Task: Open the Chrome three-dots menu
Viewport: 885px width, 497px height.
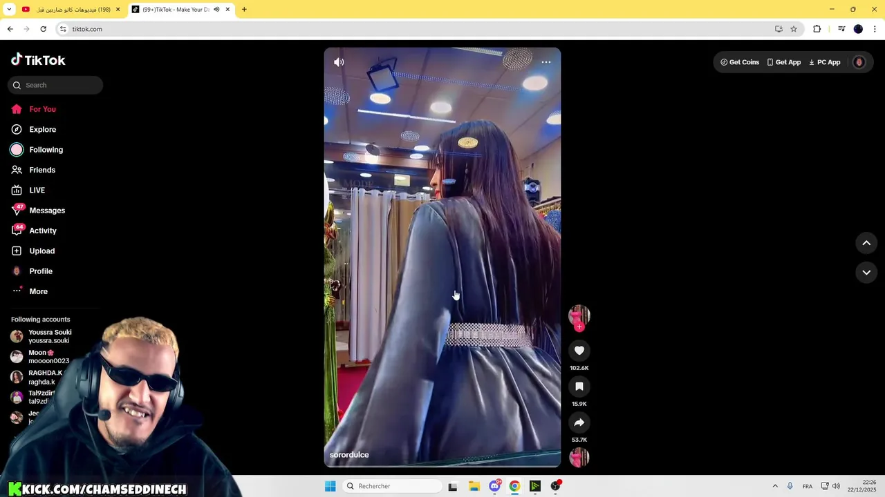Action: click(x=875, y=29)
